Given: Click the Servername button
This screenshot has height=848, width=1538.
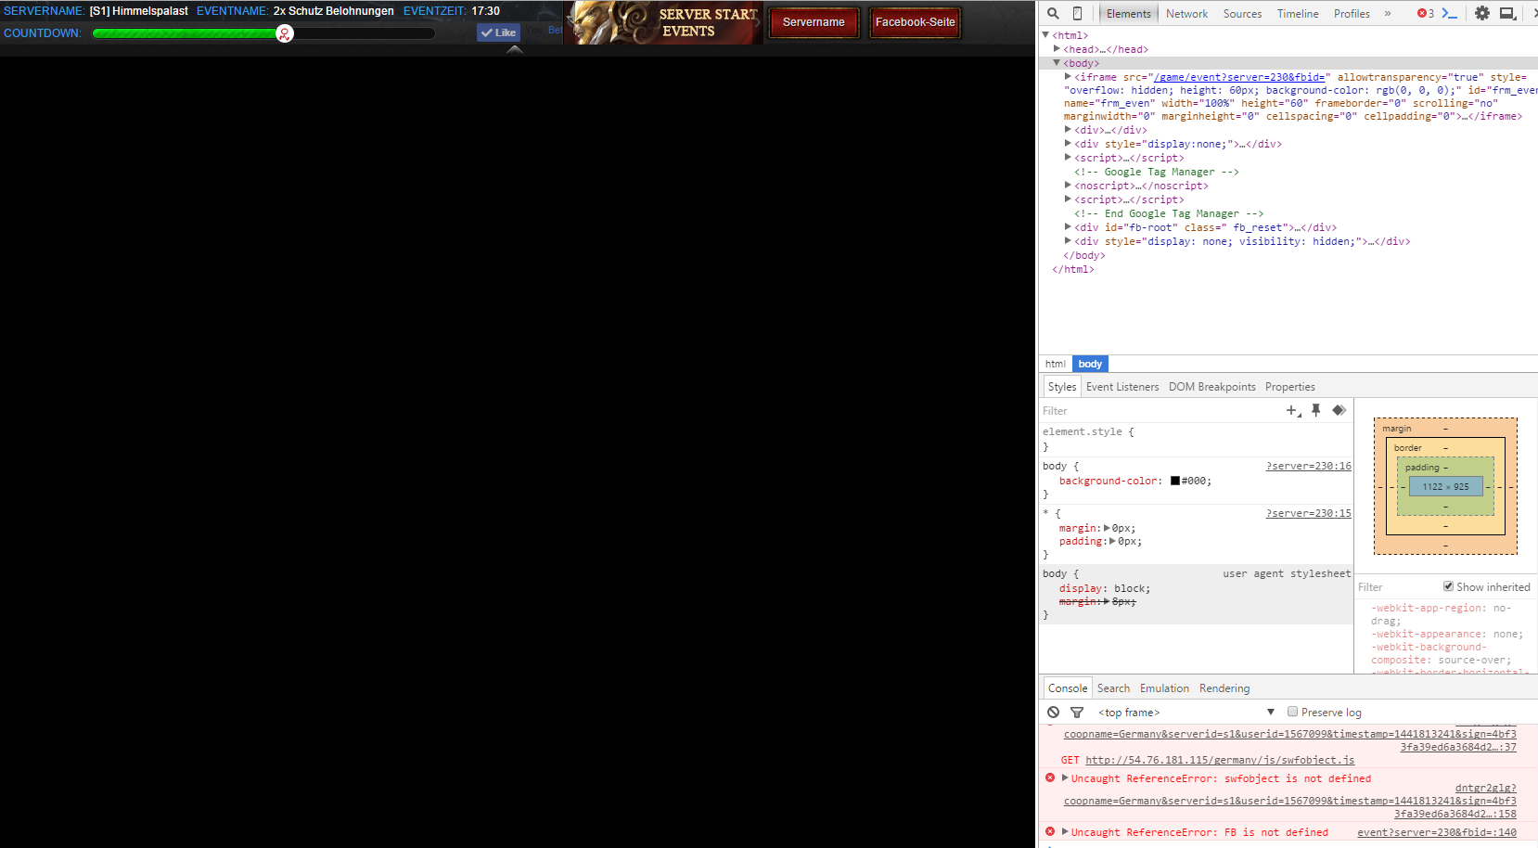Looking at the screenshot, I should [814, 22].
